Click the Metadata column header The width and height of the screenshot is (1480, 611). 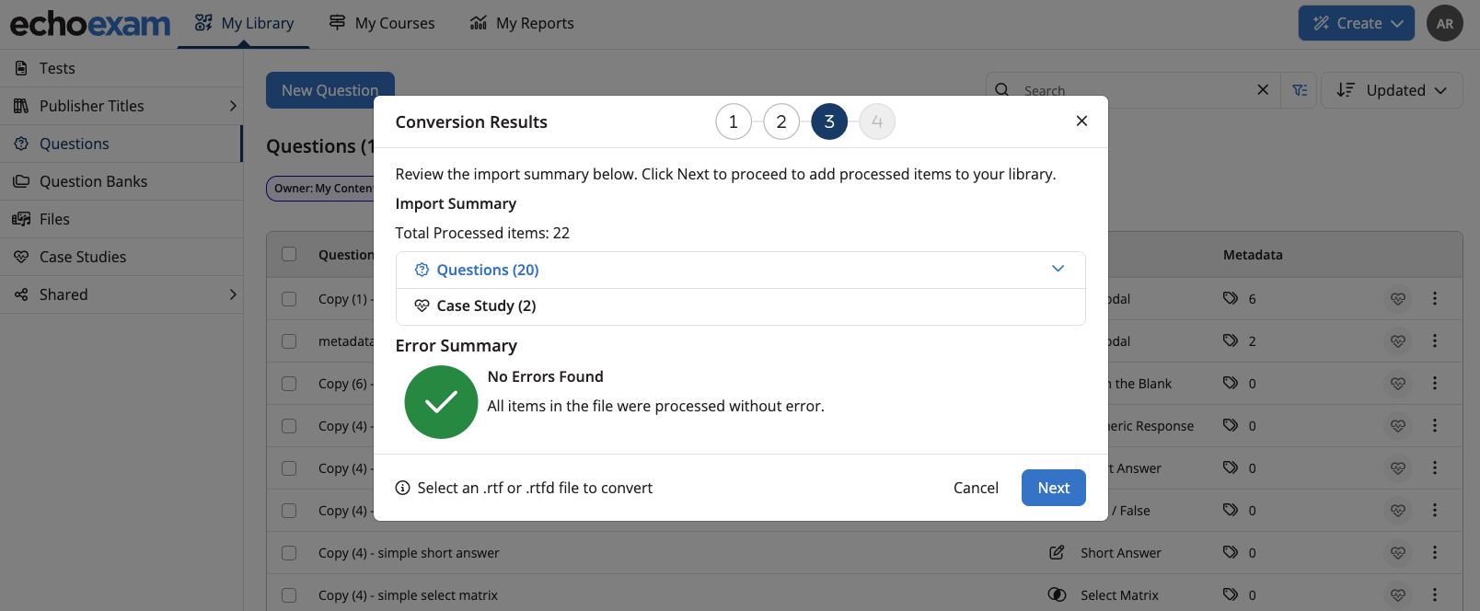[x=1252, y=255]
